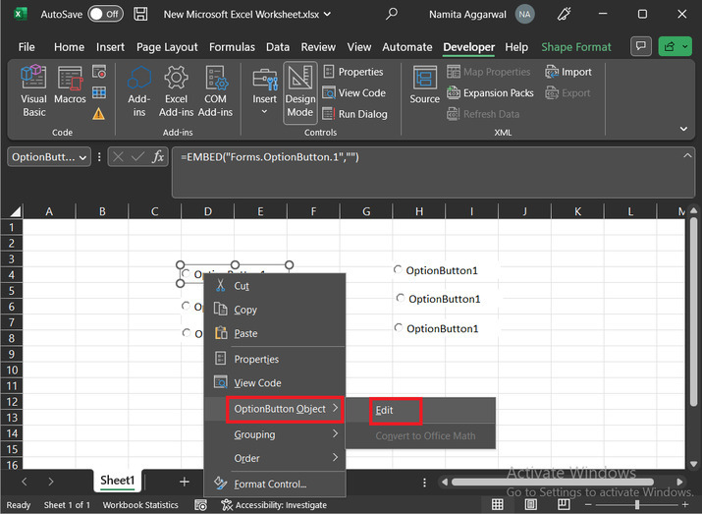Click the Run Dialog button
The height and width of the screenshot is (514, 702).
point(353,114)
